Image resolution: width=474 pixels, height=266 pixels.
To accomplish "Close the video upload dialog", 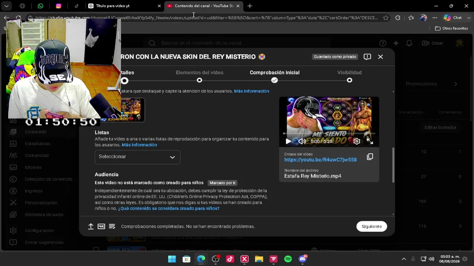I will [380, 57].
